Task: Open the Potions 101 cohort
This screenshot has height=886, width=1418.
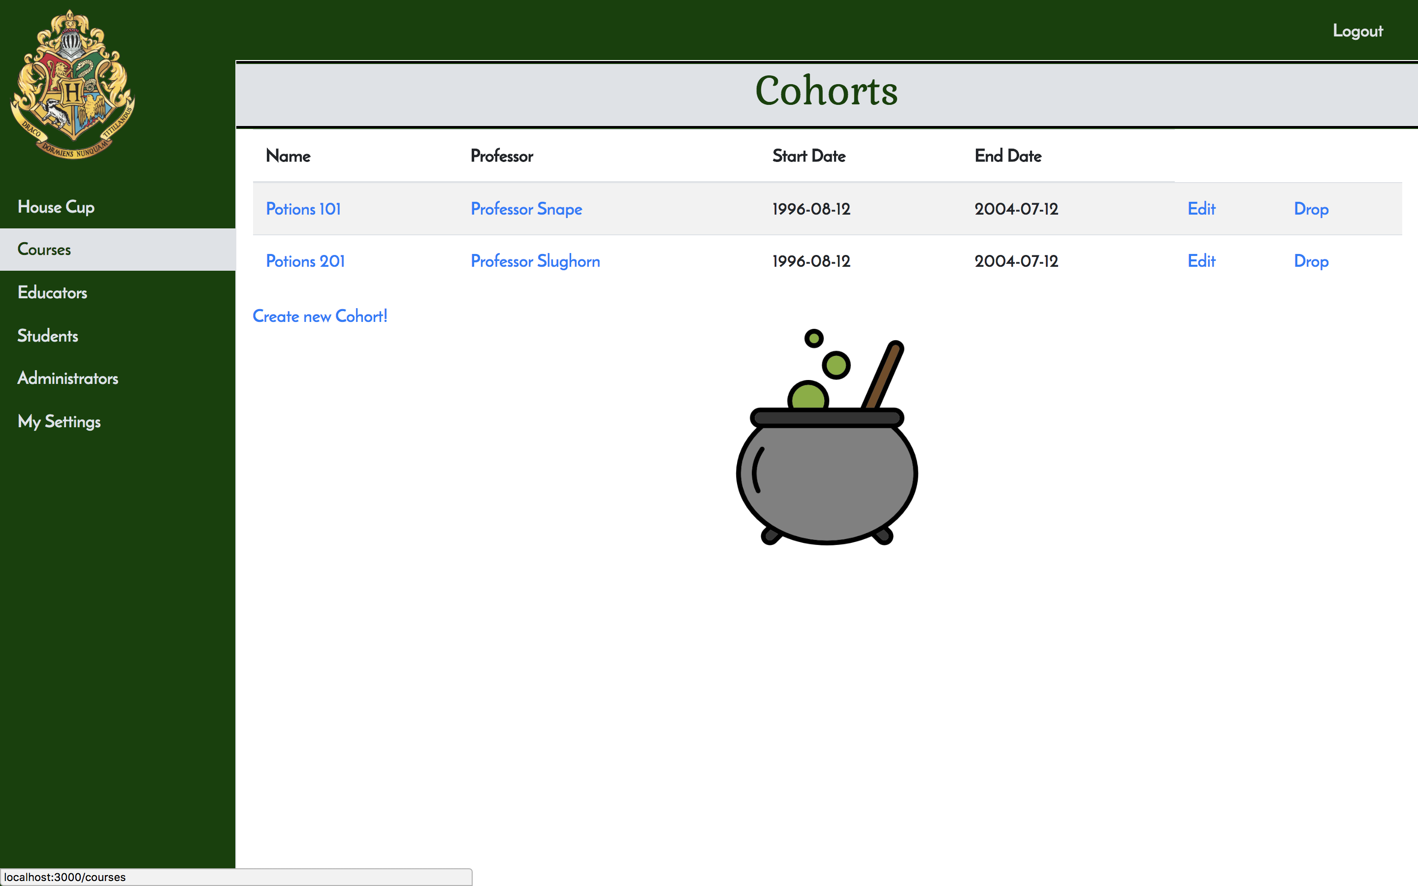Action: point(303,209)
